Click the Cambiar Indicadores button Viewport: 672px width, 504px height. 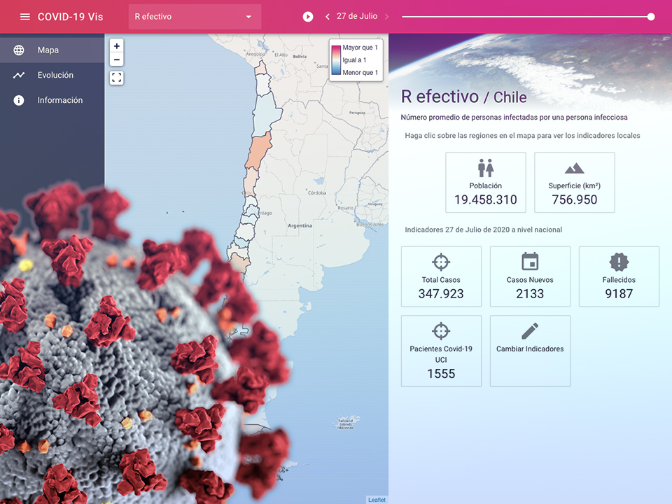pyautogui.click(x=530, y=350)
